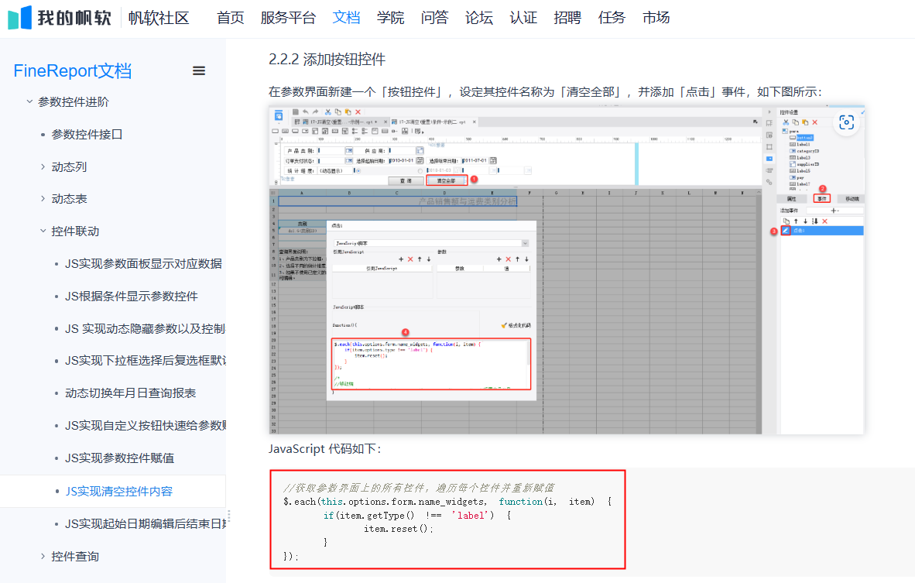The height and width of the screenshot is (583, 915).
Task: Select the 文档 navigation tab
Action: (x=346, y=18)
